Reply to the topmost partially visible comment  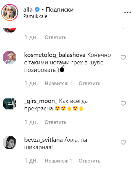[x=55, y=37]
